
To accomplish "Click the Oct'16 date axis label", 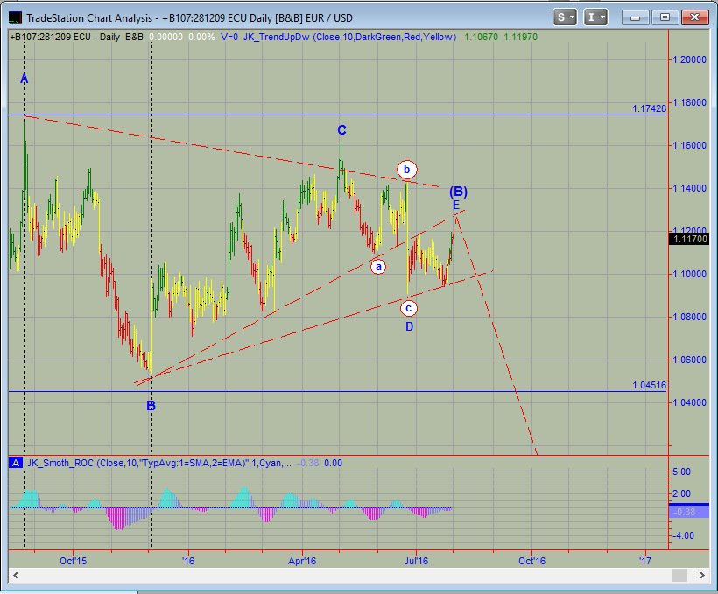I will [x=532, y=561].
